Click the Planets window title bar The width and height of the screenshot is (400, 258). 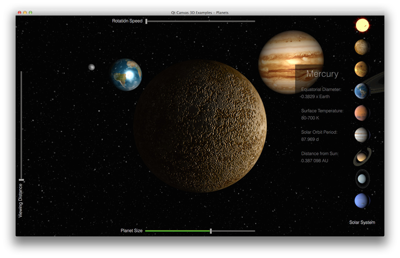tap(200, 13)
